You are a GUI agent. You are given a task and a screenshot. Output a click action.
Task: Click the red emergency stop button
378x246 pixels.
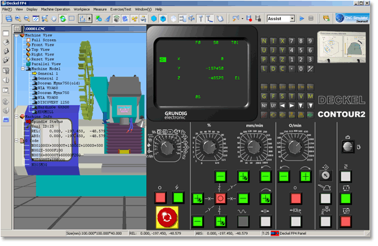167,217
